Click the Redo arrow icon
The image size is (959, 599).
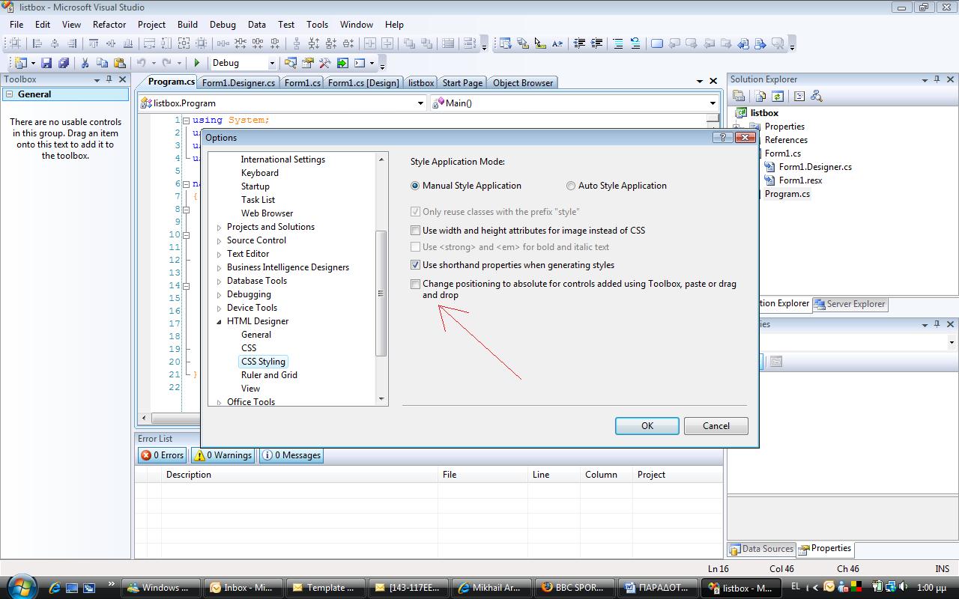(167, 64)
